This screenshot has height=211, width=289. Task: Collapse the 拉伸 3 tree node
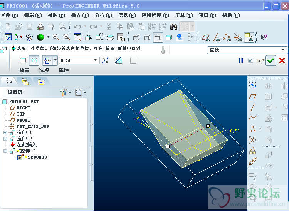pyautogui.click(x=5, y=151)
